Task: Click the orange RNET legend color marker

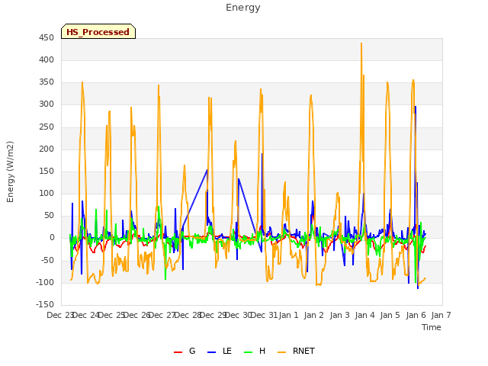Action: [x=281, y=352]
